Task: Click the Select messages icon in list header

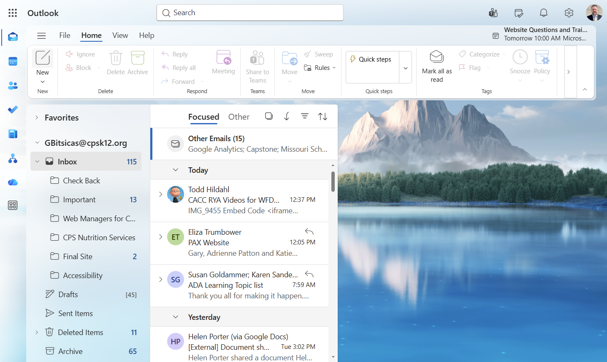Action: (x=268, y=116)
